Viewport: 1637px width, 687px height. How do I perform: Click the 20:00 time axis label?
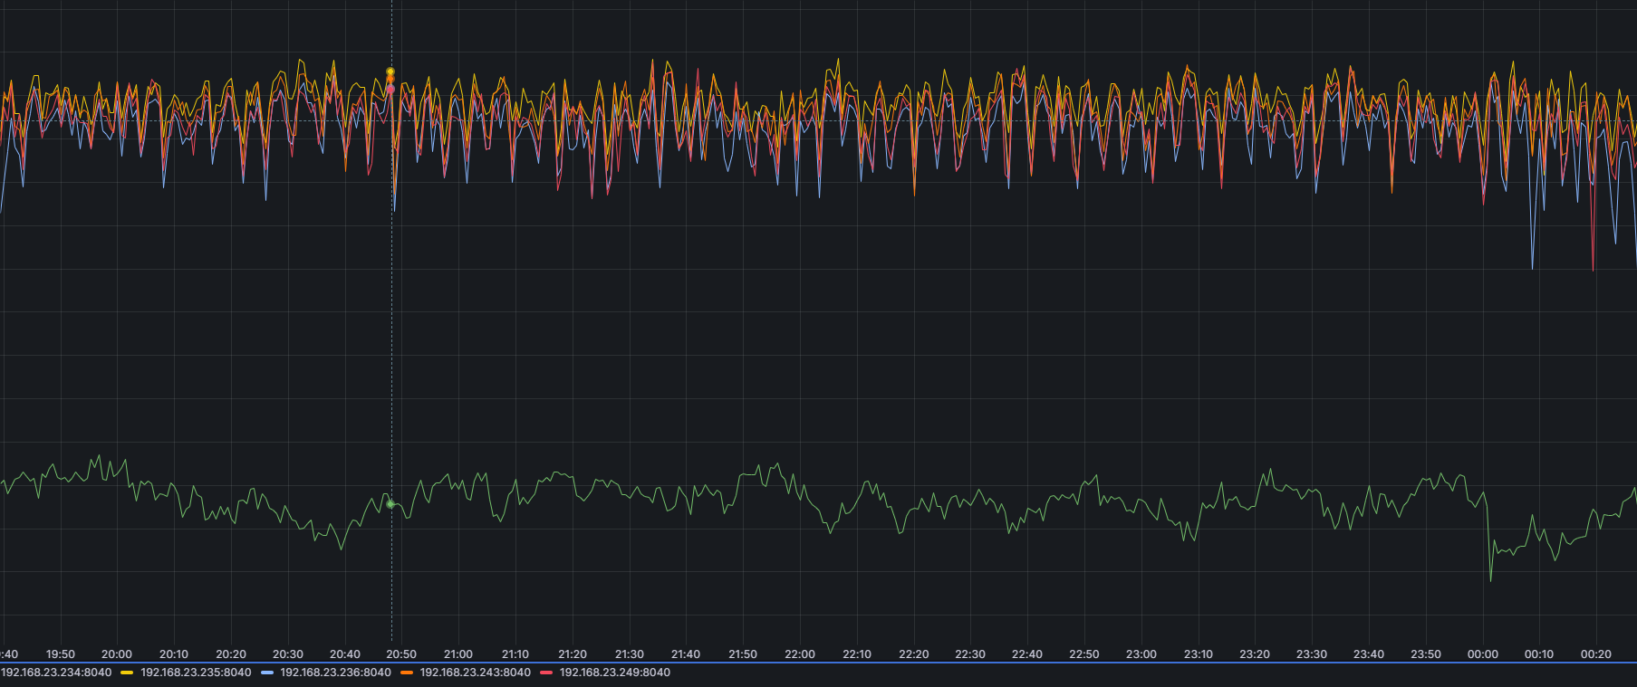pyautogui.click(x=117, y=654)
